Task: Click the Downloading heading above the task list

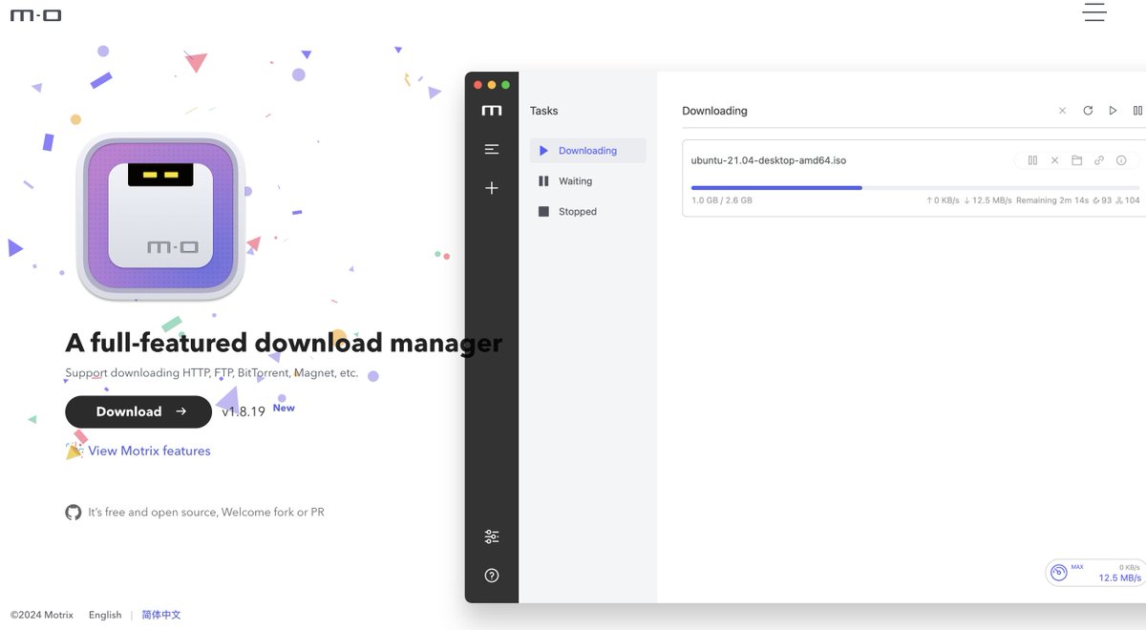Action: click(714, 111)
